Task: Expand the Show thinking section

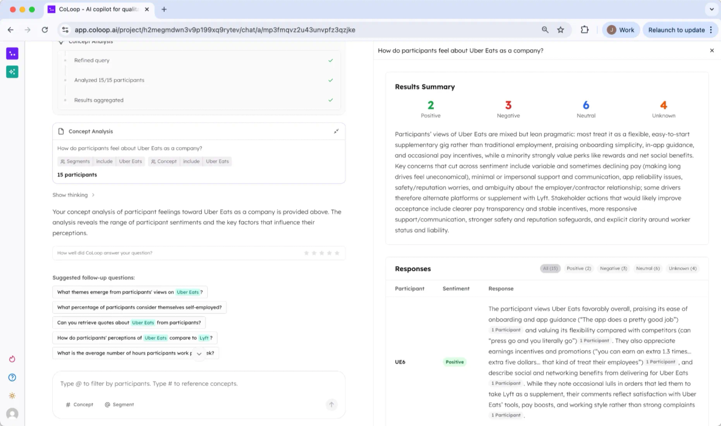Action: tap(73, 195)
